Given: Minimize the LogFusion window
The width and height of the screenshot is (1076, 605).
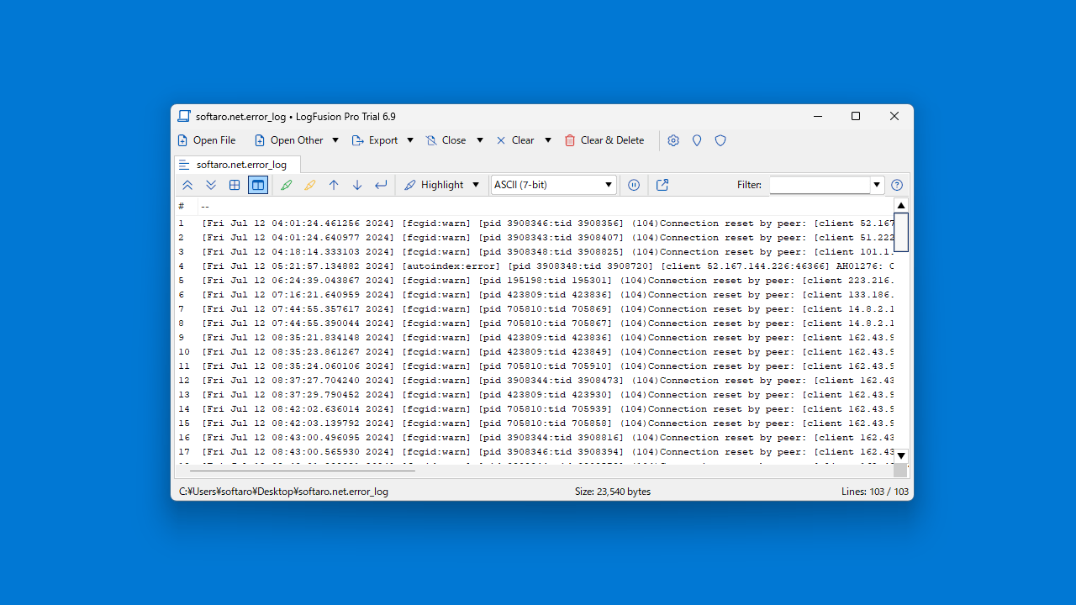Looking at the screenshot, I should [817, 117].
